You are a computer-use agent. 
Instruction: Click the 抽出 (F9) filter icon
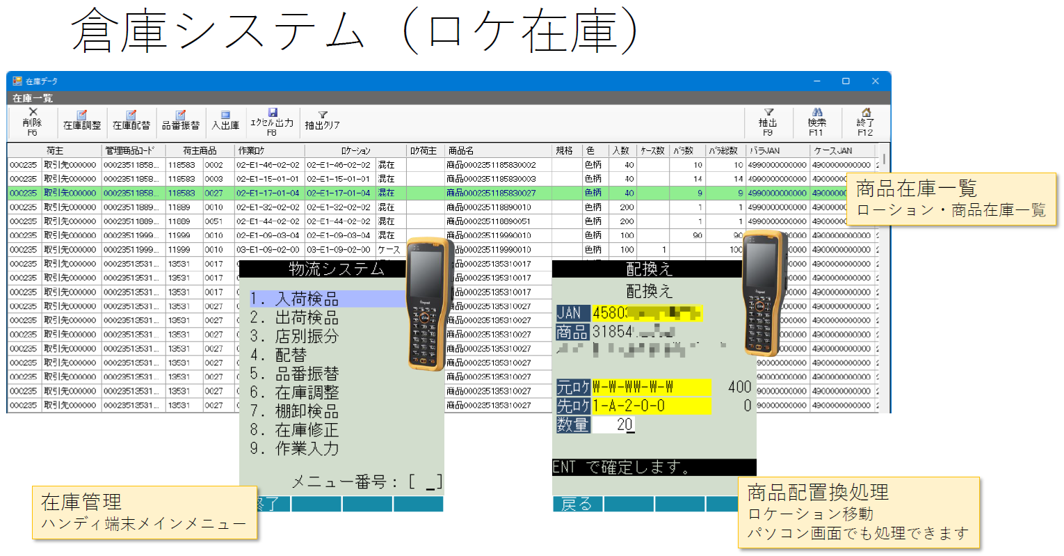pos(768,113)
